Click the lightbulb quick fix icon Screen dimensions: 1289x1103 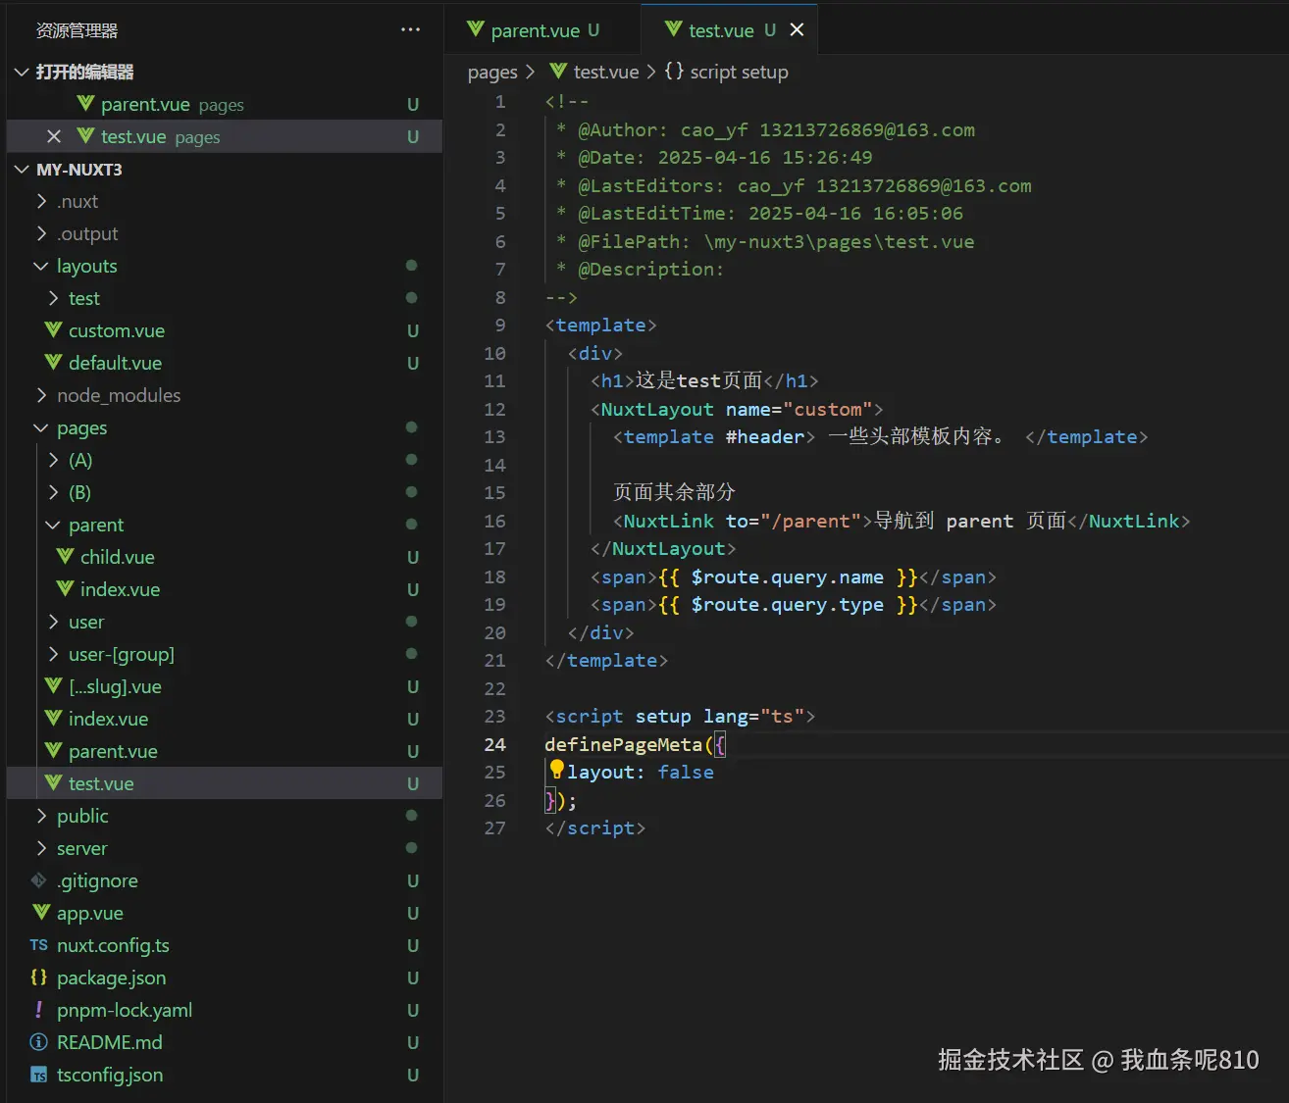tap(556, 771)
